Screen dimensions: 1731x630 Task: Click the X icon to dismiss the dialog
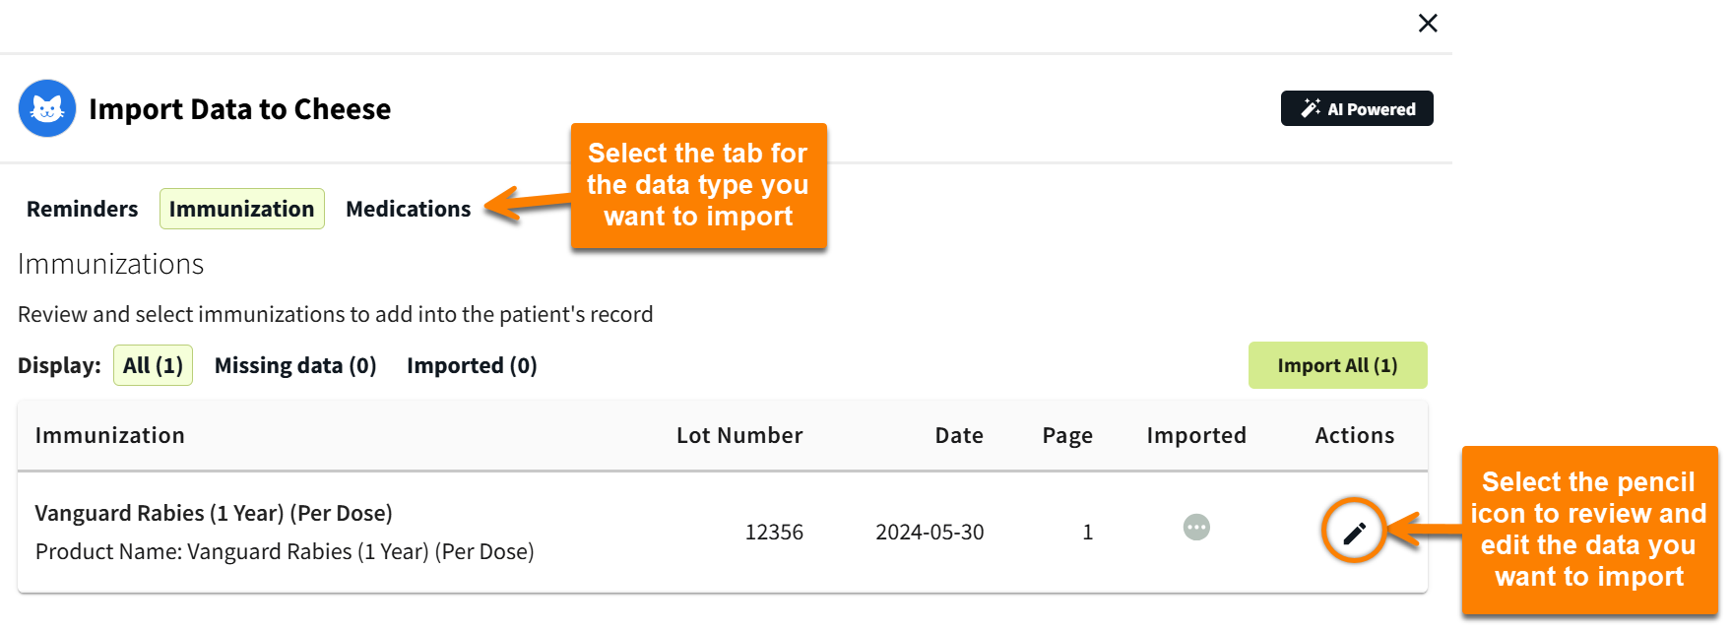click(1428, 23)
